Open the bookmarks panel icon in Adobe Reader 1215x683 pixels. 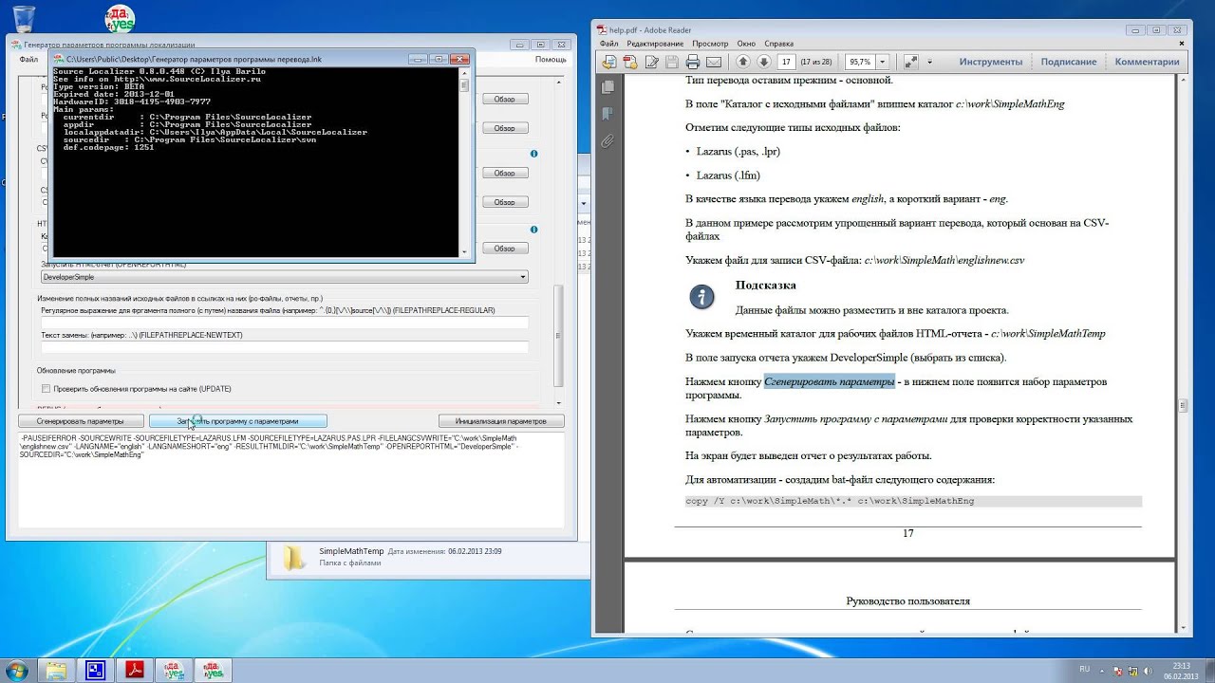click(x=607, y=114)
